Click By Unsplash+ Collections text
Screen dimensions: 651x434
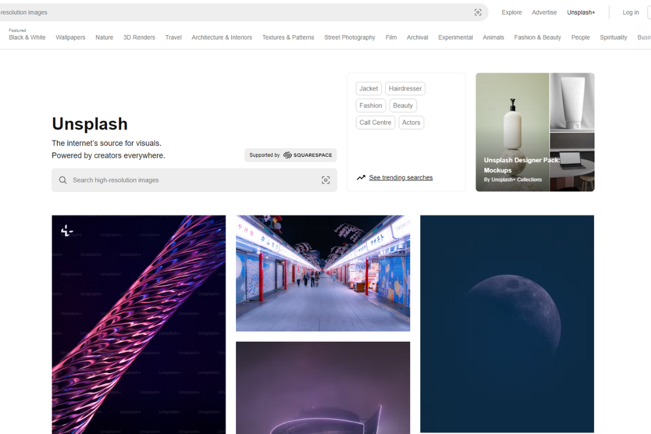(x=513, y=180)
